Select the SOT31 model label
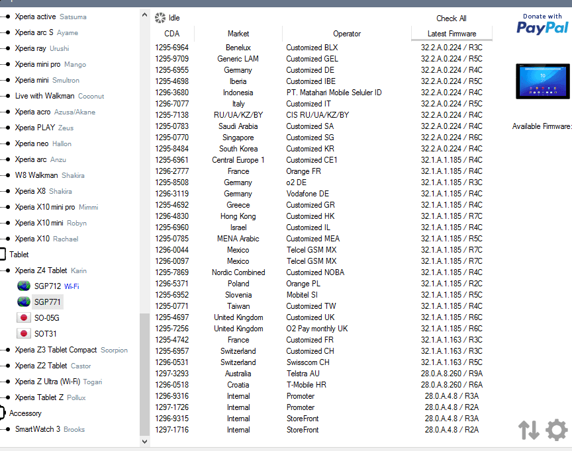The height and width of the screenshot is (451, 572). click(x=45, y=334)
